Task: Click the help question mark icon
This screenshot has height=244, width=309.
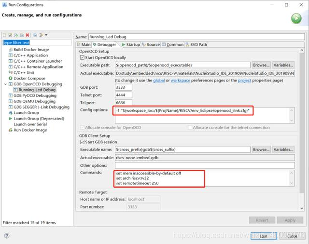Action: [7, 235]
